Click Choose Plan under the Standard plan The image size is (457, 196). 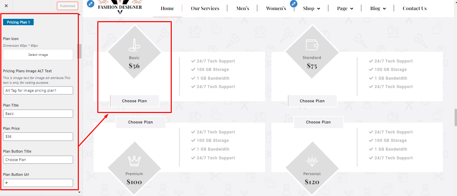312,101
